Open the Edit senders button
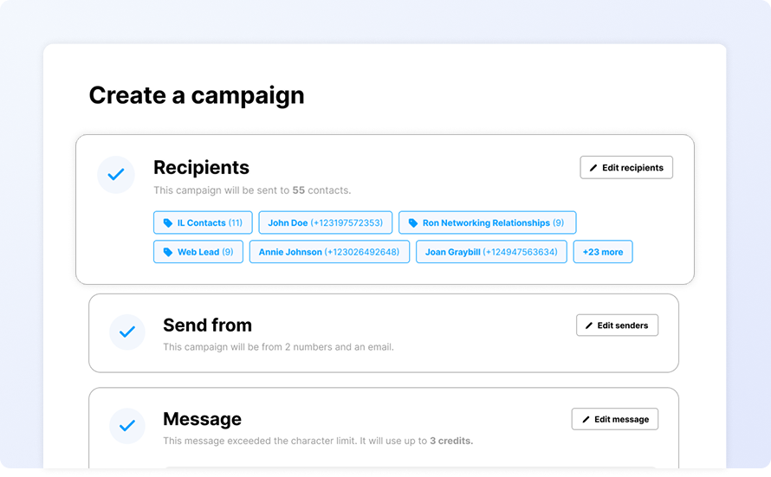 click(x=617, y=326)
